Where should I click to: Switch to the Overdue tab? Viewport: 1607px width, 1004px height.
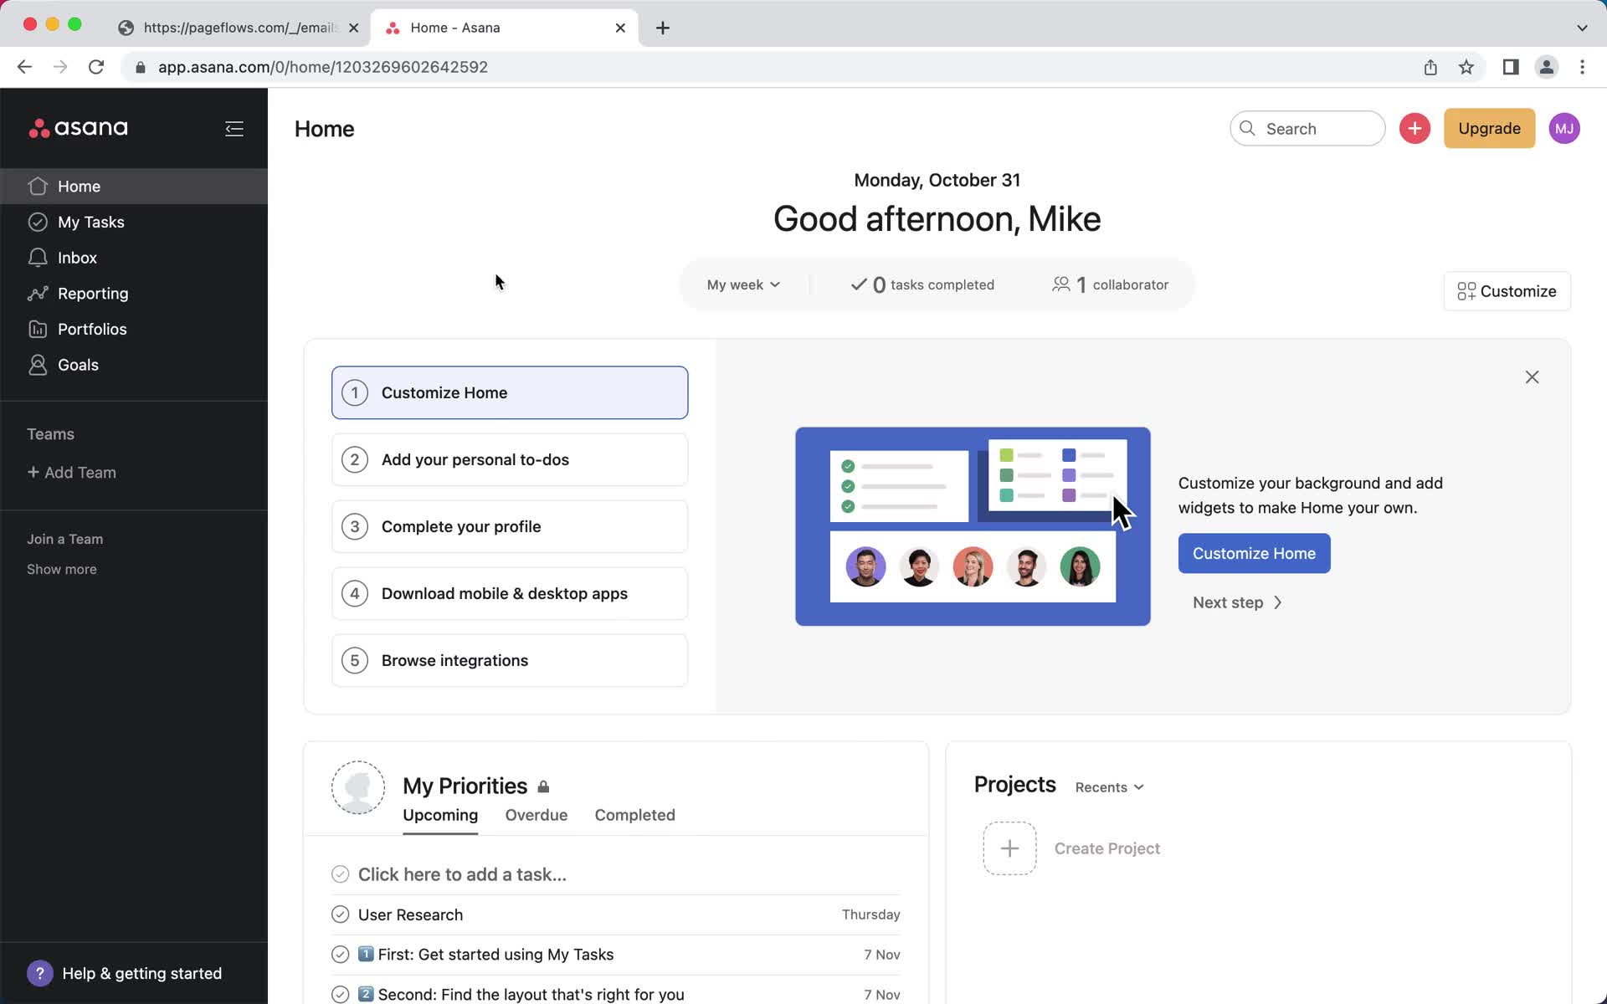click(537, 815)
